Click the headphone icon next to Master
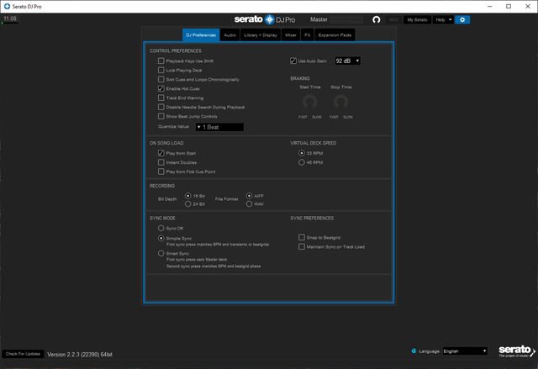The image size is (538, 369). click(377, 19)
